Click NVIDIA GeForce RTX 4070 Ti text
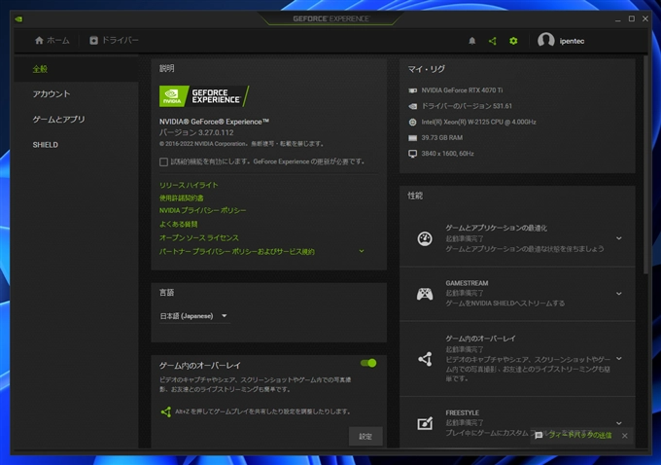 click(462, 90)
